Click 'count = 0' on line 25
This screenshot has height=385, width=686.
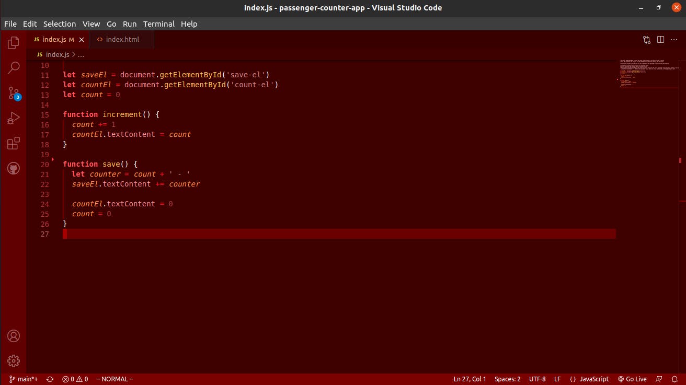point(92,214)
